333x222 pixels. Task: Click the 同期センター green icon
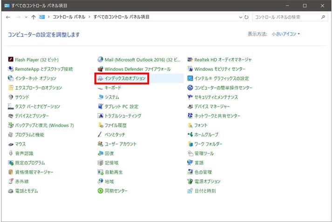click(100, 191)
